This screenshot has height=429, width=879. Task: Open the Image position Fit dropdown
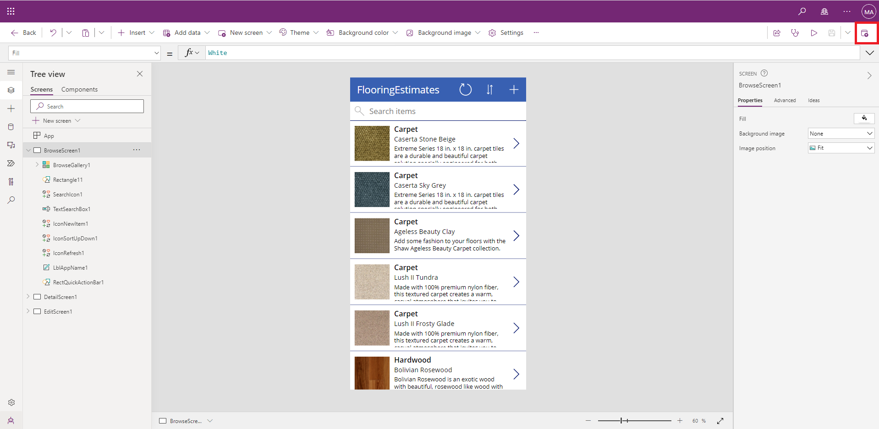841,148
